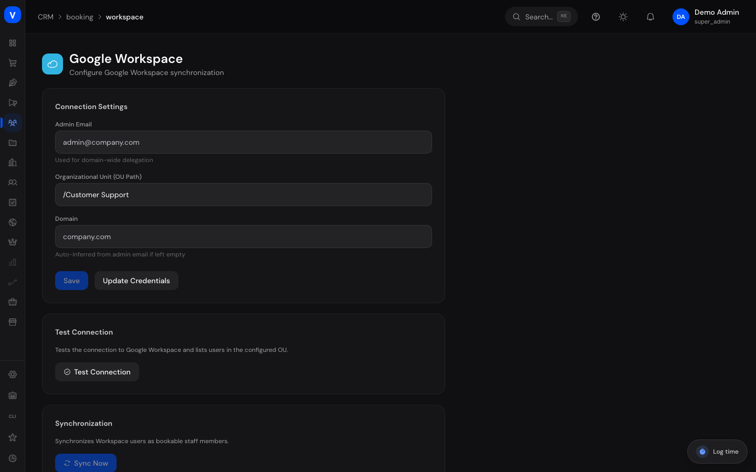Viewport: 756px width, 472px height.
Task: Open the shopping cart sidebar icon
Action: (x=13, y=63)
